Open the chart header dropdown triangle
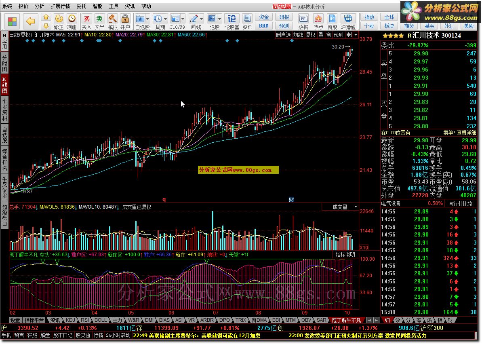Screen dimensions: 482x344 tap(356, 35)
